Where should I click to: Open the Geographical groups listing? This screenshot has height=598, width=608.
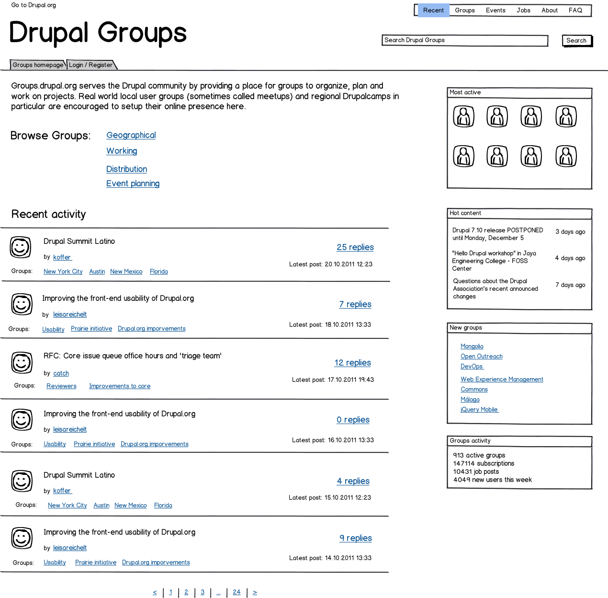pyautogui.click(x=131, y=135)
